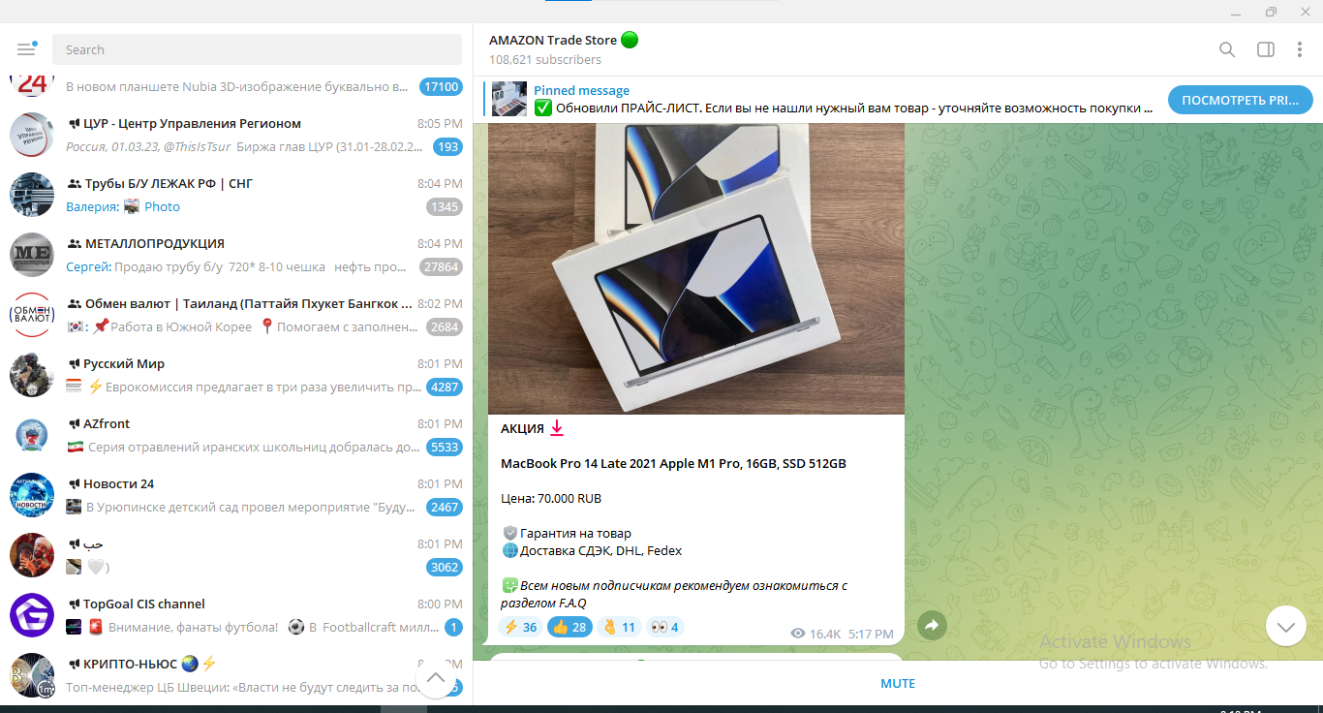Open the three-dot channel options menu

click(x=1300, y=49)
